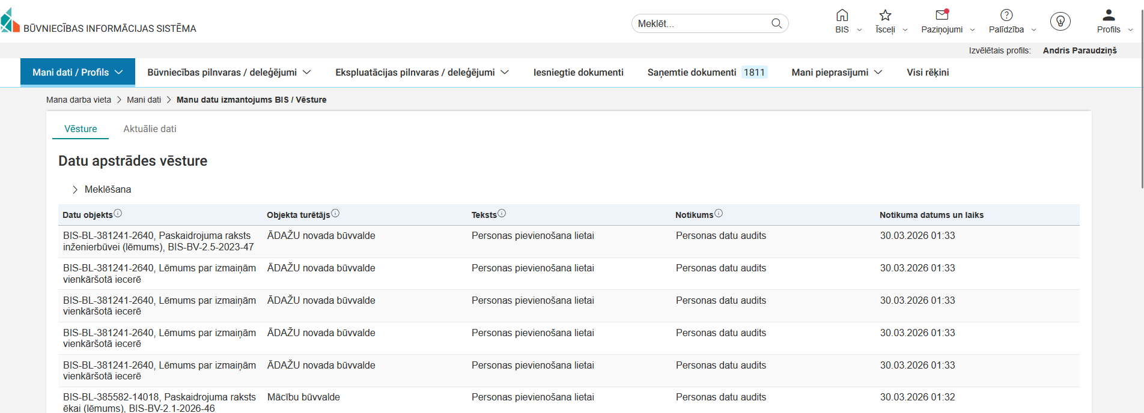This screenshot has height=413, width=1144.
Task: Open Saņemtie dokumenti page
Action: tap(692, 73)
